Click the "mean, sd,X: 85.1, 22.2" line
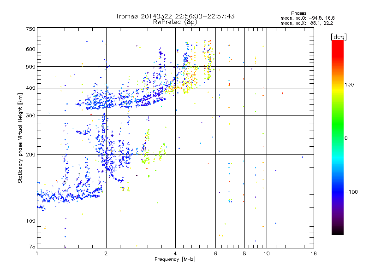 (307, 23)
